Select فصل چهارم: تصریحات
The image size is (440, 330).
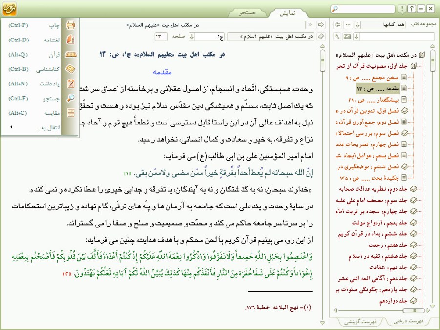click(368, 144)
